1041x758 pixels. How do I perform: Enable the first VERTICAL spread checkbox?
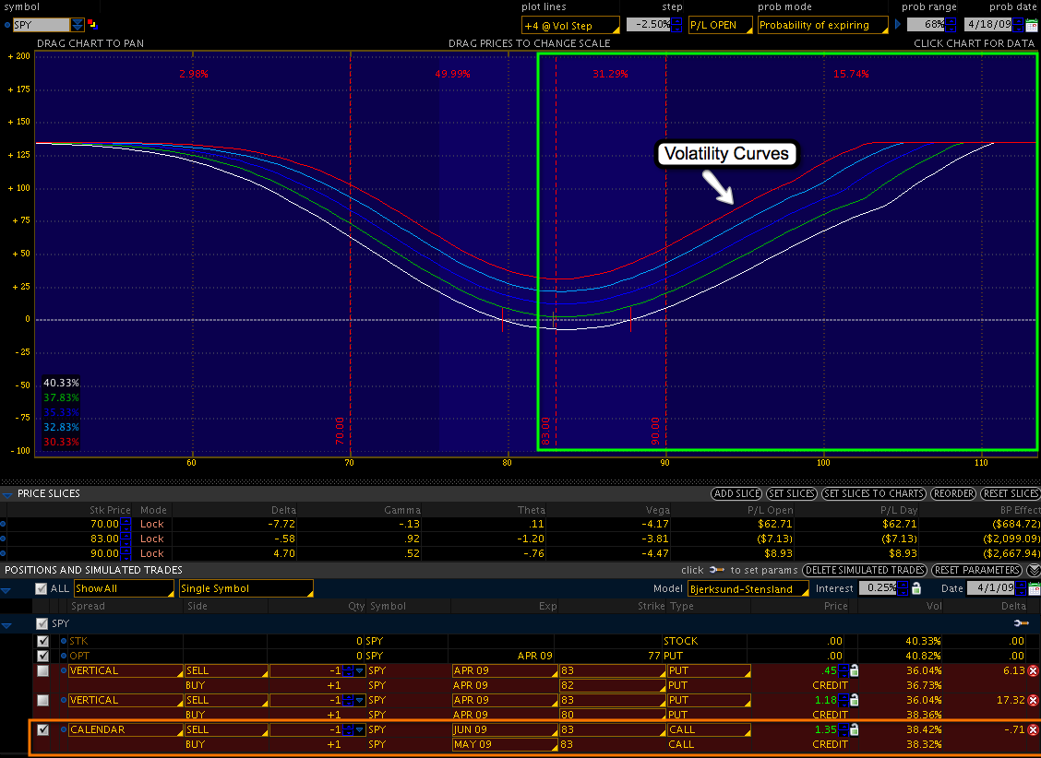pyautogui.click(x=42, y=670)
